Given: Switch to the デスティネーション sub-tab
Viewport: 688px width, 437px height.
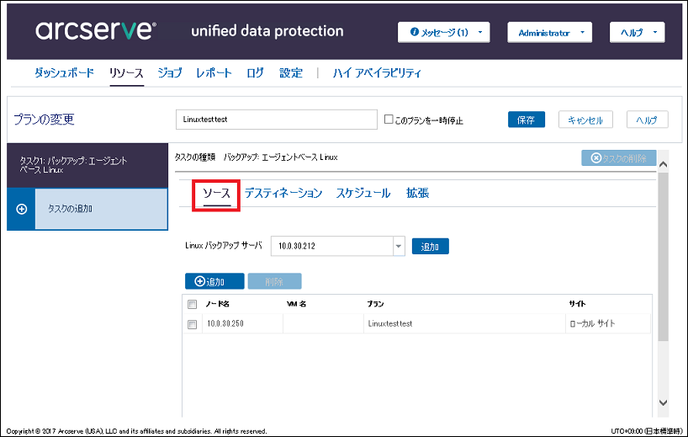Looking at the screenshot, I should (283, 194).
